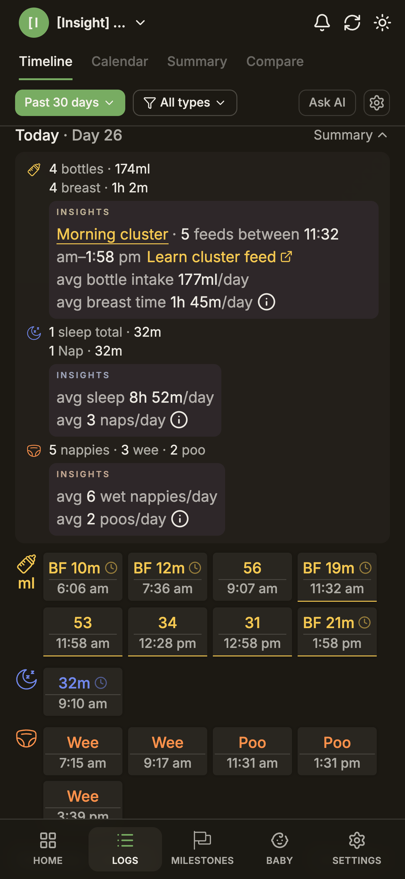This screenshot has width=405, height=879.
Task: Collapse the Today Summary section
Action: coord(350,135)
